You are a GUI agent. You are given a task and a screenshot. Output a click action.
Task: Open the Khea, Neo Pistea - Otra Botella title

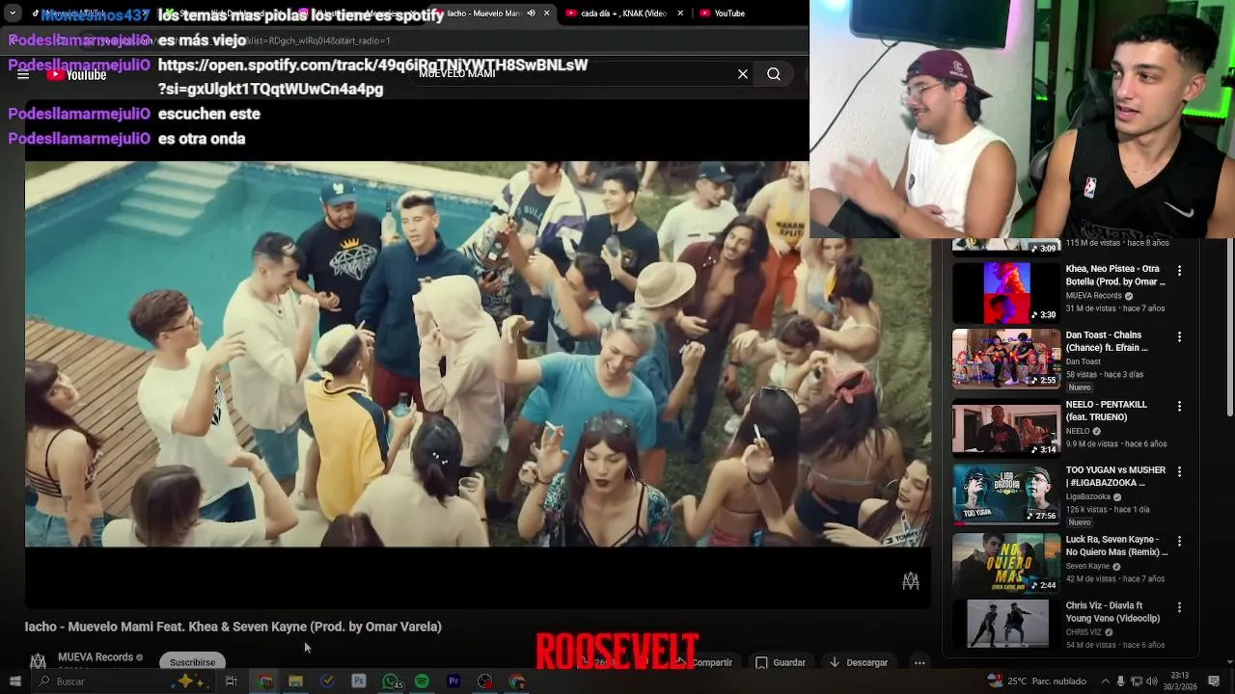(1115, 276)
